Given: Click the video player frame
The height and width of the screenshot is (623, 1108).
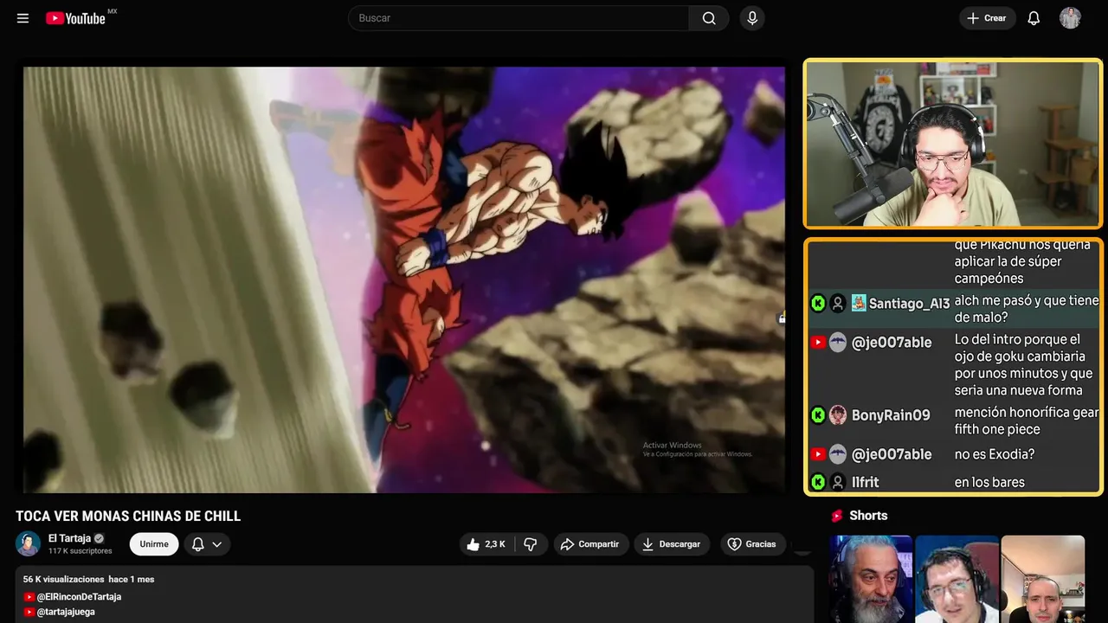Looking at the screenshot, I should coord(404,279).
